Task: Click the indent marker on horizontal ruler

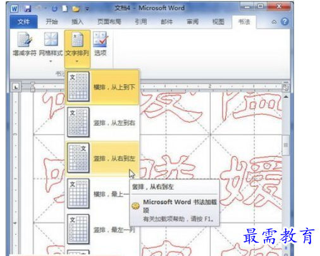Action: [x=33, y=87]
